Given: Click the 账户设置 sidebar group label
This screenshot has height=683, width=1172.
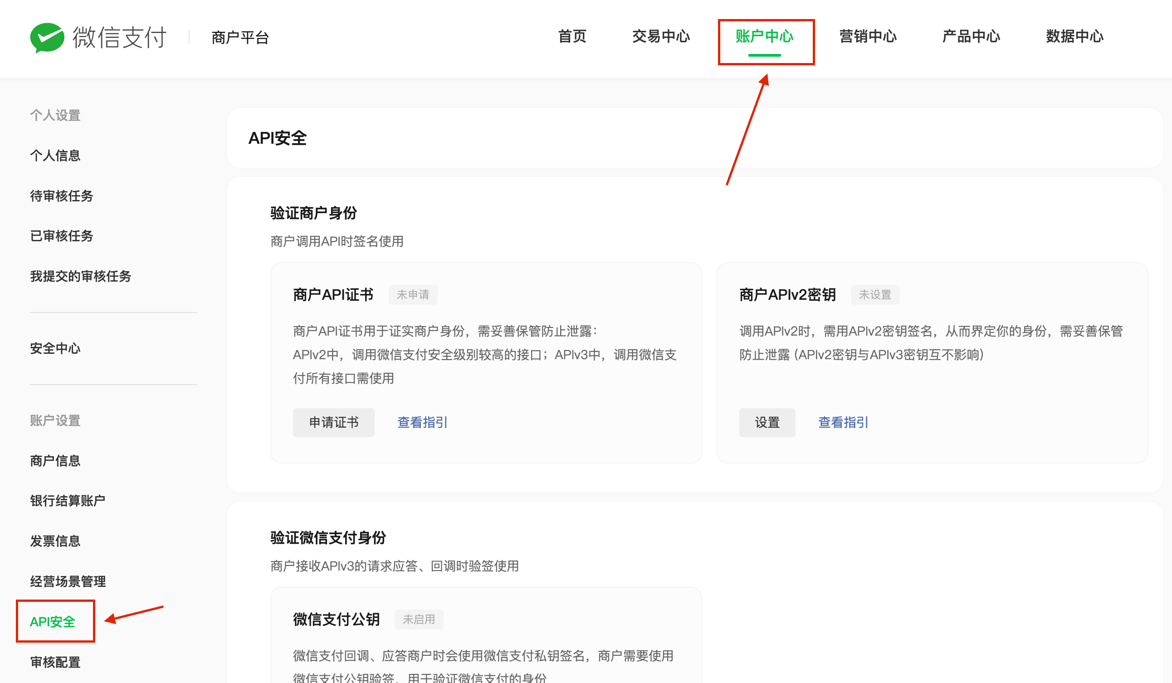Looking at the screenshot, I should click(x=55, y=420).
